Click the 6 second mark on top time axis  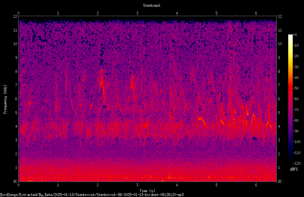256,13
